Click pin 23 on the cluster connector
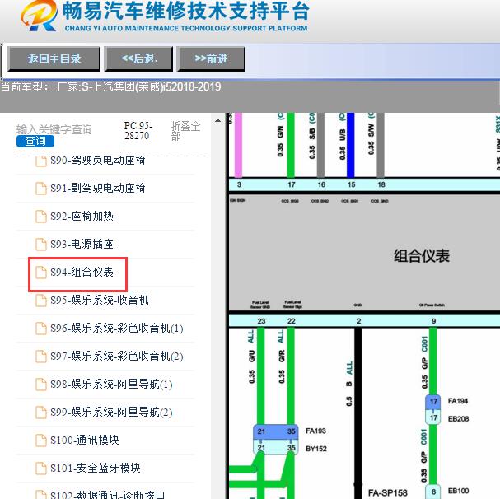 click(261, 321)
